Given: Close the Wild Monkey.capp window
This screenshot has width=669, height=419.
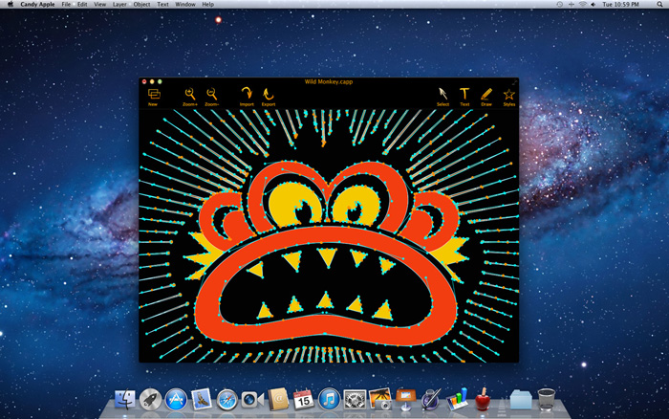Looking at the screenshot, I should [144, 81].
